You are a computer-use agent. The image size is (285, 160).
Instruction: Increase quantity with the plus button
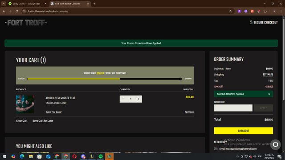pos(138,99)
